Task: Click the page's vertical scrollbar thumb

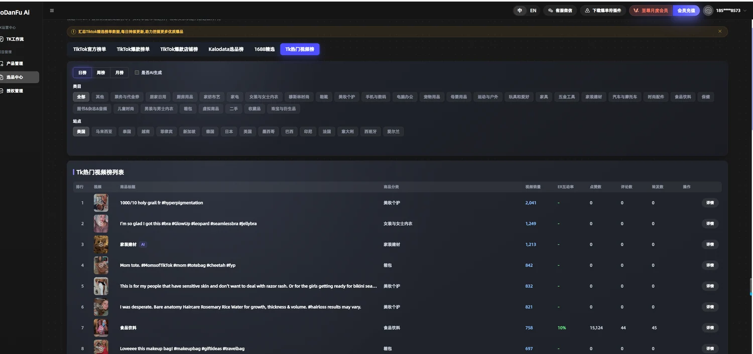Action: click(x=751, y=287)
